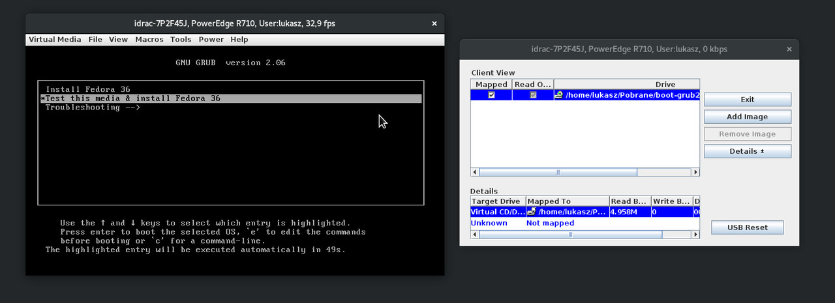835x303 pixels.
Task: Click the Add Image button
Action: pyautogui.click(x=748, y=117)
